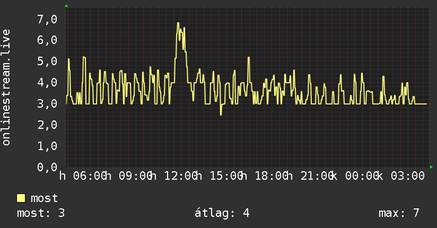
Task: Click the 03:00 time axis label
Action: point(408,176)
